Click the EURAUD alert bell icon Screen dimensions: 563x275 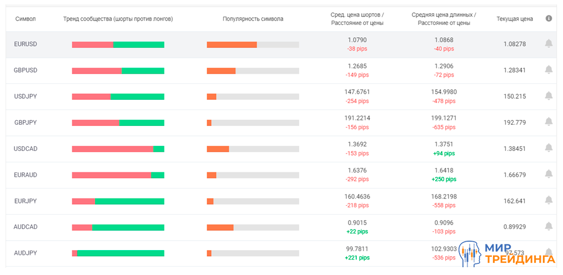[x=549, y=174]
